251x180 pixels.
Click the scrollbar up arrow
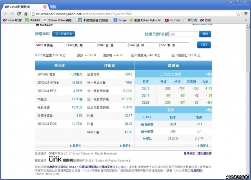247,25
